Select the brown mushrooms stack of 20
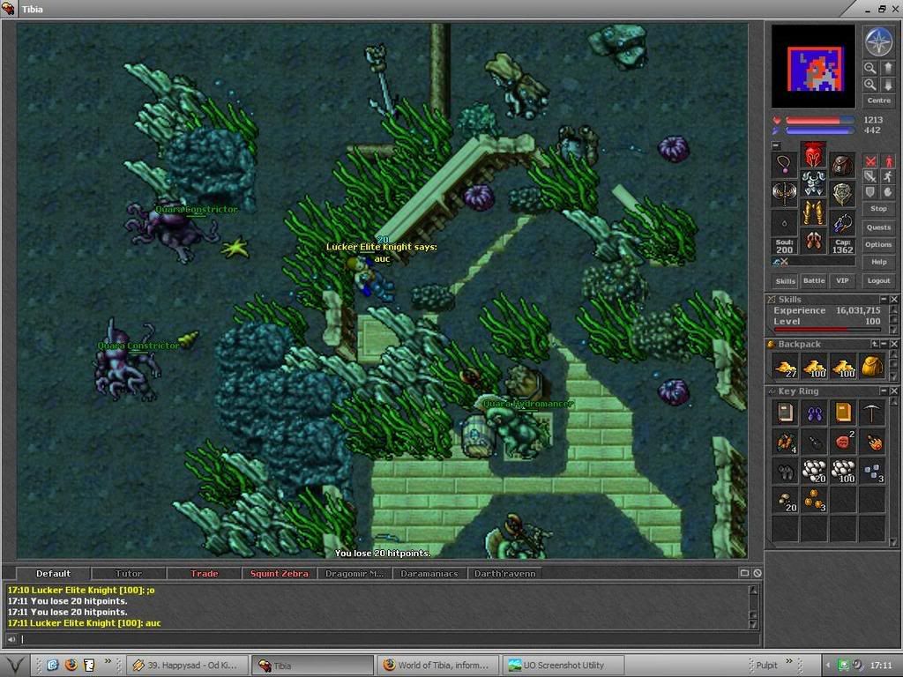The image size is (903, 677). click(x=785, y=500)
